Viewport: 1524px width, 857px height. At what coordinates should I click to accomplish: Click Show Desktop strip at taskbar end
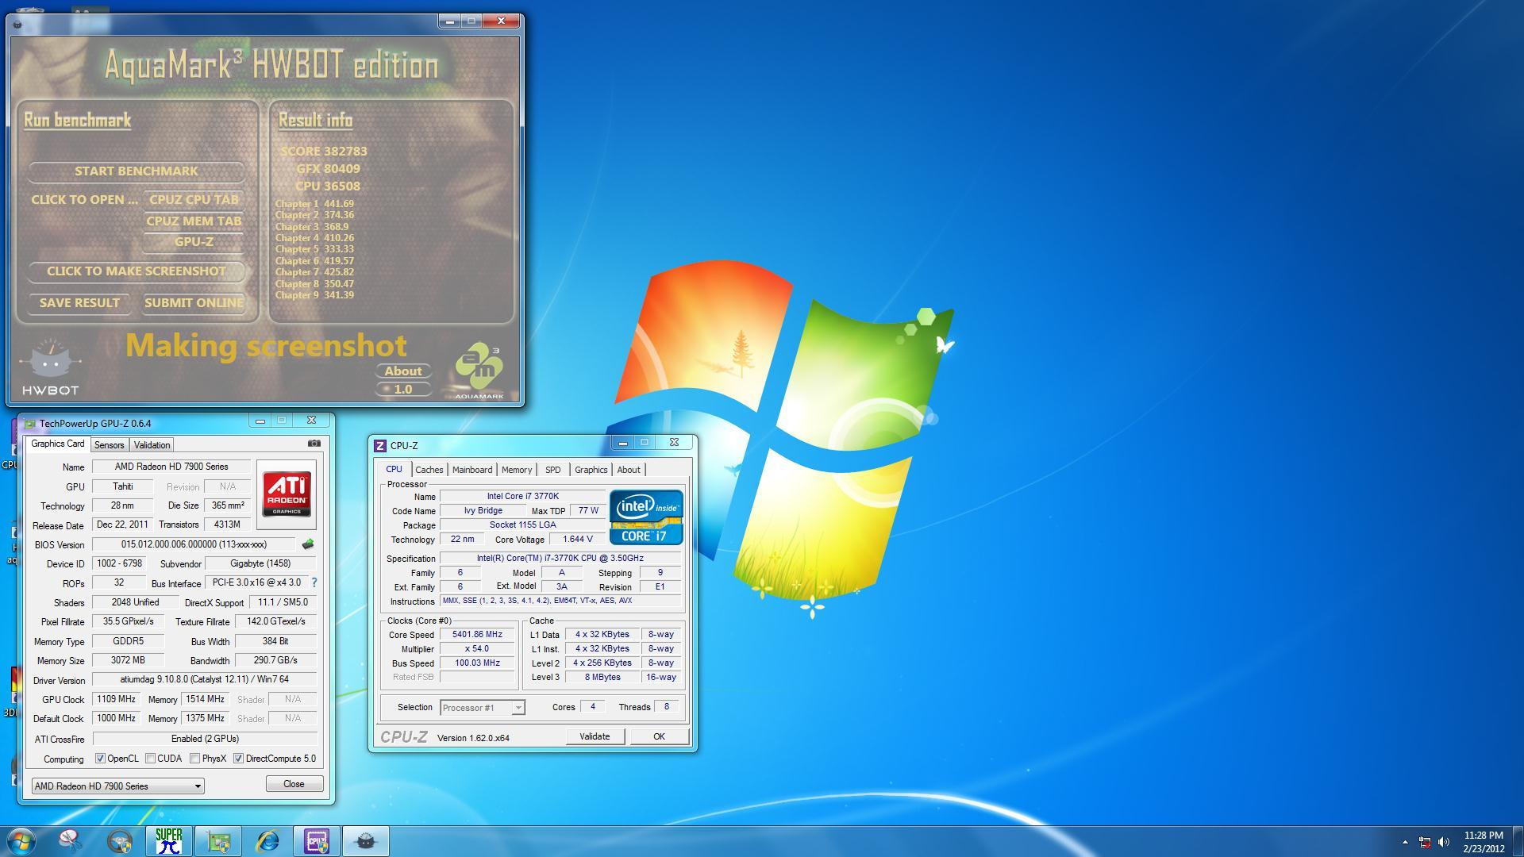tap(1518, 841)
